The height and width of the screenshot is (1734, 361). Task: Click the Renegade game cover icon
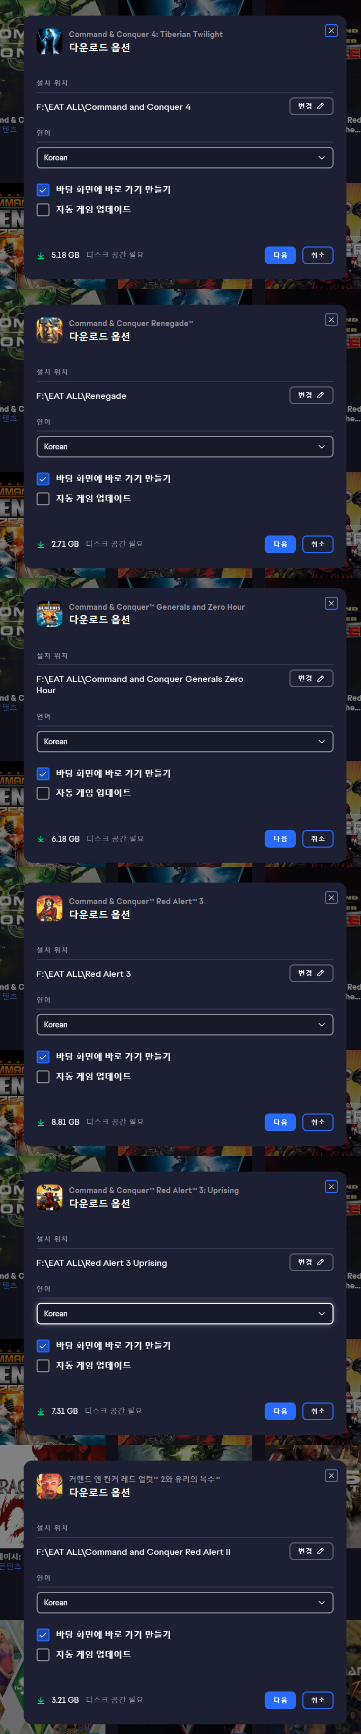coord(49,330)
